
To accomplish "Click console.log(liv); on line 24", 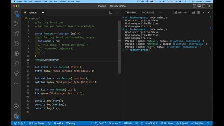I will pyautogui.click(x=48, y=108).
